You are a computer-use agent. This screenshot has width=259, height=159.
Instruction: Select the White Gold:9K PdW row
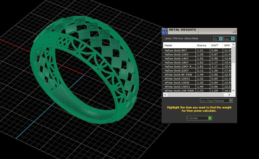click(x=197, y=74)
